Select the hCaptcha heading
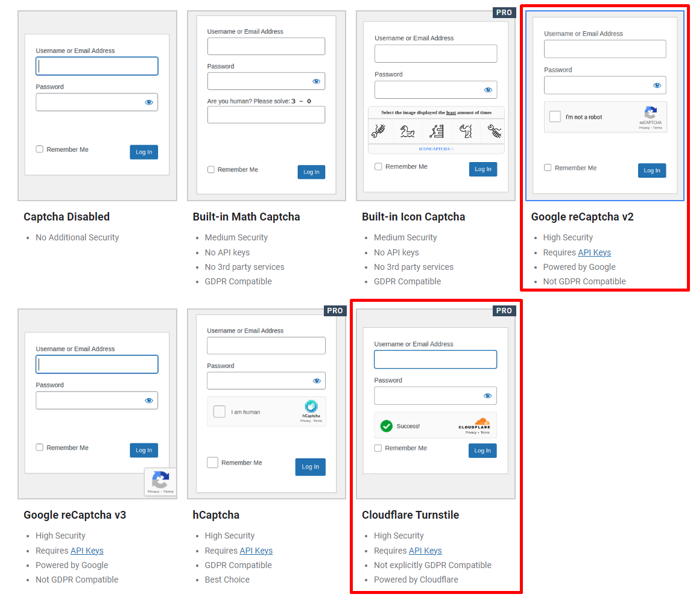Viewport: 699px width, 597px height. pos(216,515)
